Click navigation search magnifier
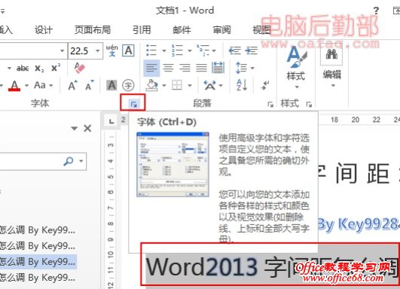This screenshot has height=289, width=400. coord(68,161)
